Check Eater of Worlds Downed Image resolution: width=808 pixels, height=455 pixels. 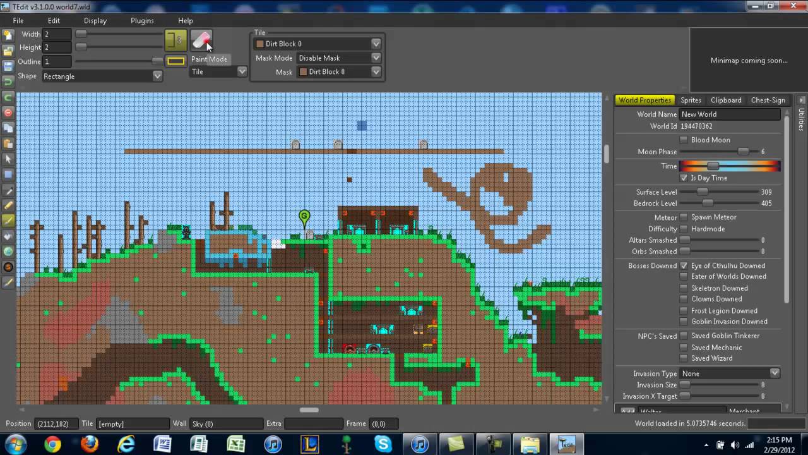[x=684, y=277]
